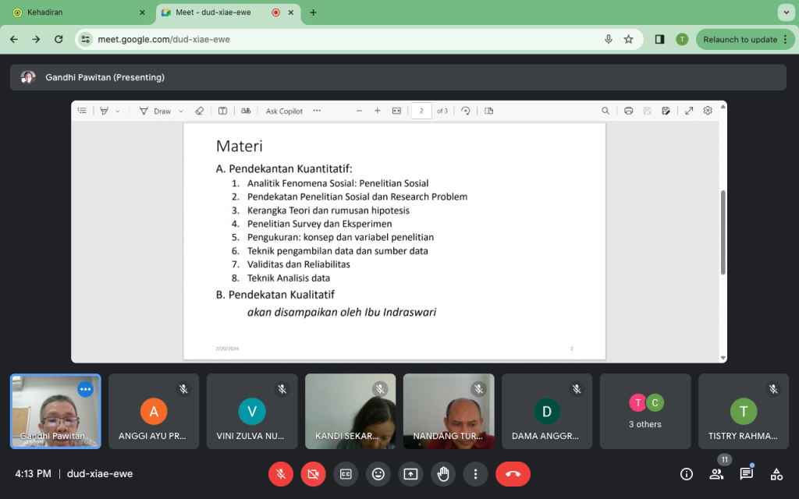Image resolution: width=799 pixels, height=499 pixels.
Task: Open the emoji reactions button
Action: pyautogui.click(x=378, y=473)
